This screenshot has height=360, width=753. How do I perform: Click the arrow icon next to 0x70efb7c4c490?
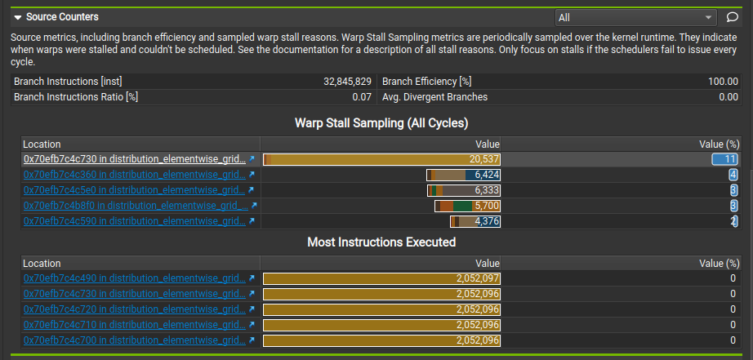point(252,278)
